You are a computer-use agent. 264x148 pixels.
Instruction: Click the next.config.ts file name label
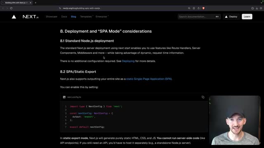point(74,97)
